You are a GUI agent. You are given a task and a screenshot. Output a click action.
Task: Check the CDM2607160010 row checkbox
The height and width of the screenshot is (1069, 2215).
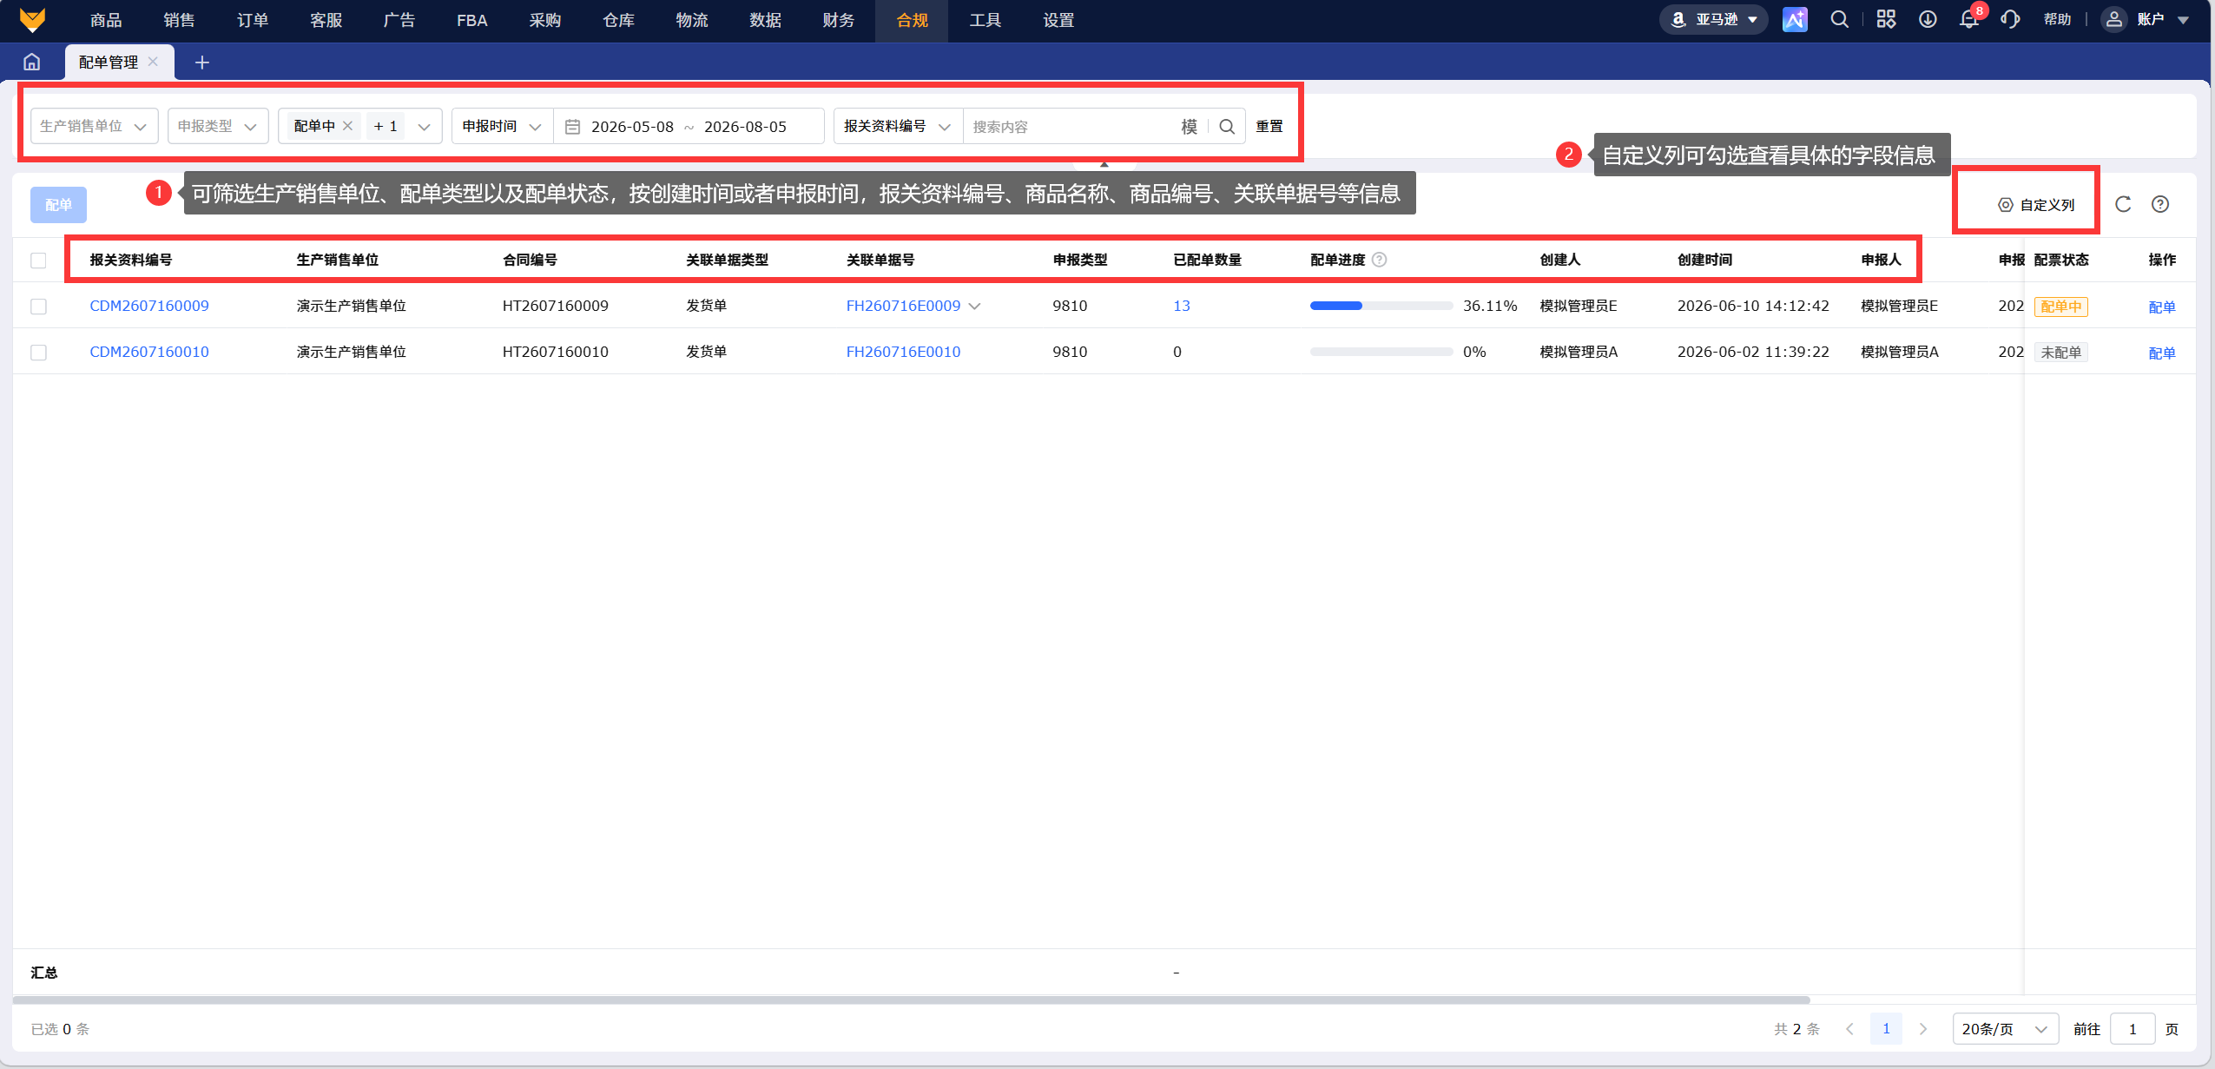click(38, 353)
